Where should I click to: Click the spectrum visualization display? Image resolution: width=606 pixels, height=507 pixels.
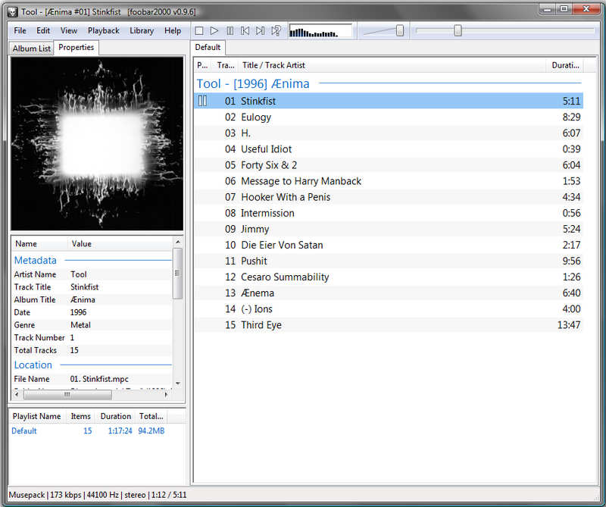coord(320,30)
